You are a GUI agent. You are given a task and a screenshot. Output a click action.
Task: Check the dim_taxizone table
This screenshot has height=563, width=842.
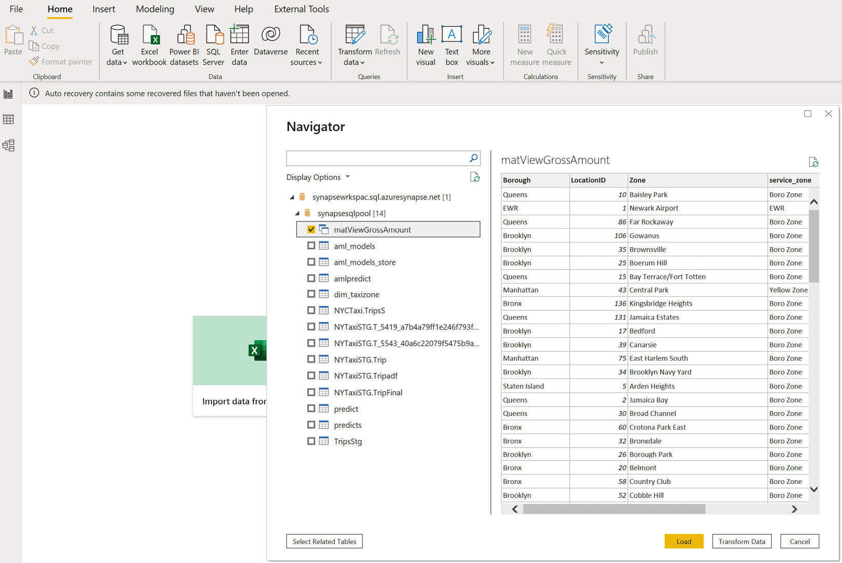click(311, 294)
